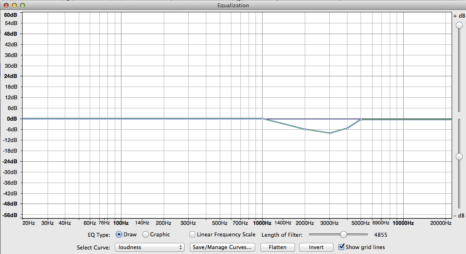Image resolution: width=466 pixels, height=254 pixels.
Task: Click the -56dB label on vertical axis
Action: point(10,215)
